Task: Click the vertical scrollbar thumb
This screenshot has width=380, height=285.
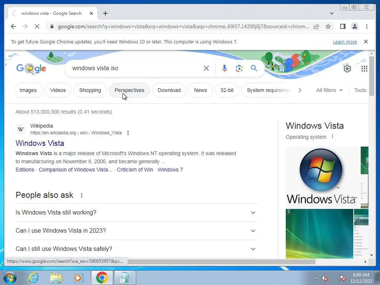Action: [371, 76]
